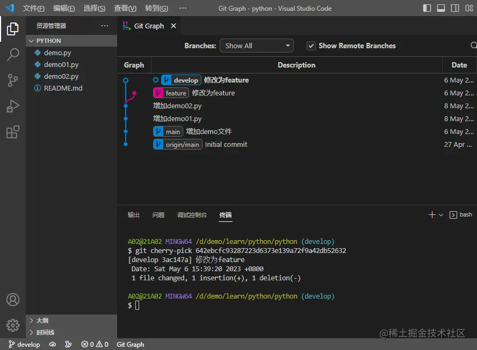Viewport: 477px width, 350px height.
Task: Open the Explorer view in activity bar
Action: [13, 29]
